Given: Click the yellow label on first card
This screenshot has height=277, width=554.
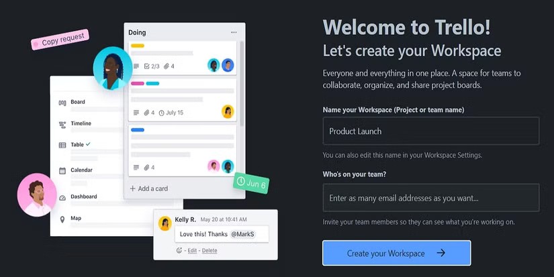Looking at the screenshot, I should pyautogui.click(x=138, y=46).
